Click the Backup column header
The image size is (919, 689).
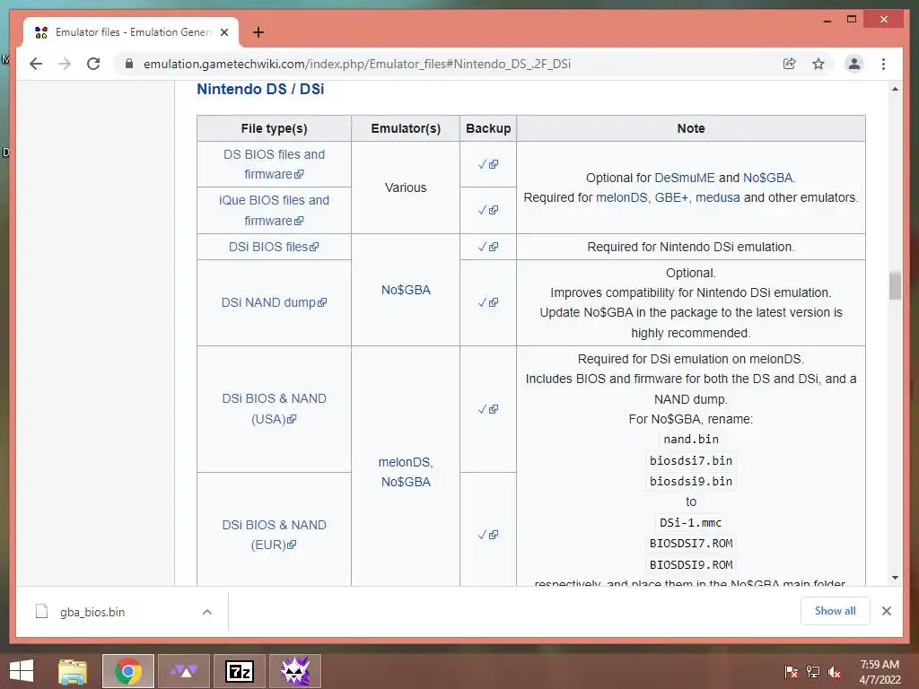(x=488, y=128)
